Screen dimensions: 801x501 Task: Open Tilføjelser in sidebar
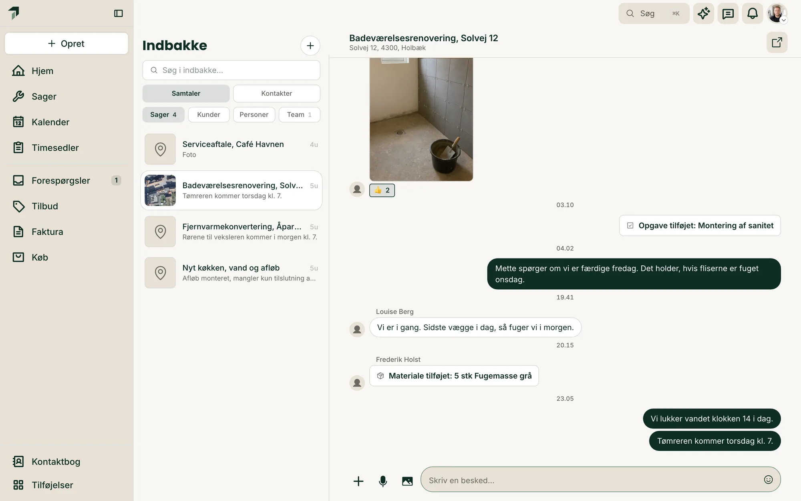pyautogui.click(x=66, y=485)
